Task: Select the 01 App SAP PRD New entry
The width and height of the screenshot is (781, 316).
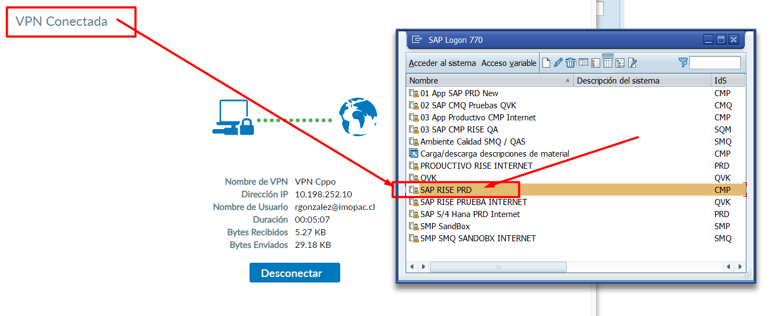Action: click(459, 93)
